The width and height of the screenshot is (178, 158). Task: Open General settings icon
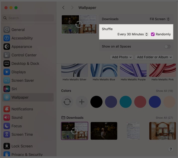pyautogui.click(x=7, y=30)
